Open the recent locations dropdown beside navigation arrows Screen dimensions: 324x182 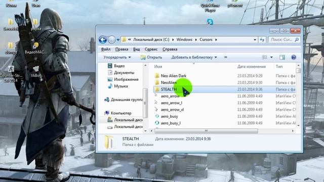(118, 40)
